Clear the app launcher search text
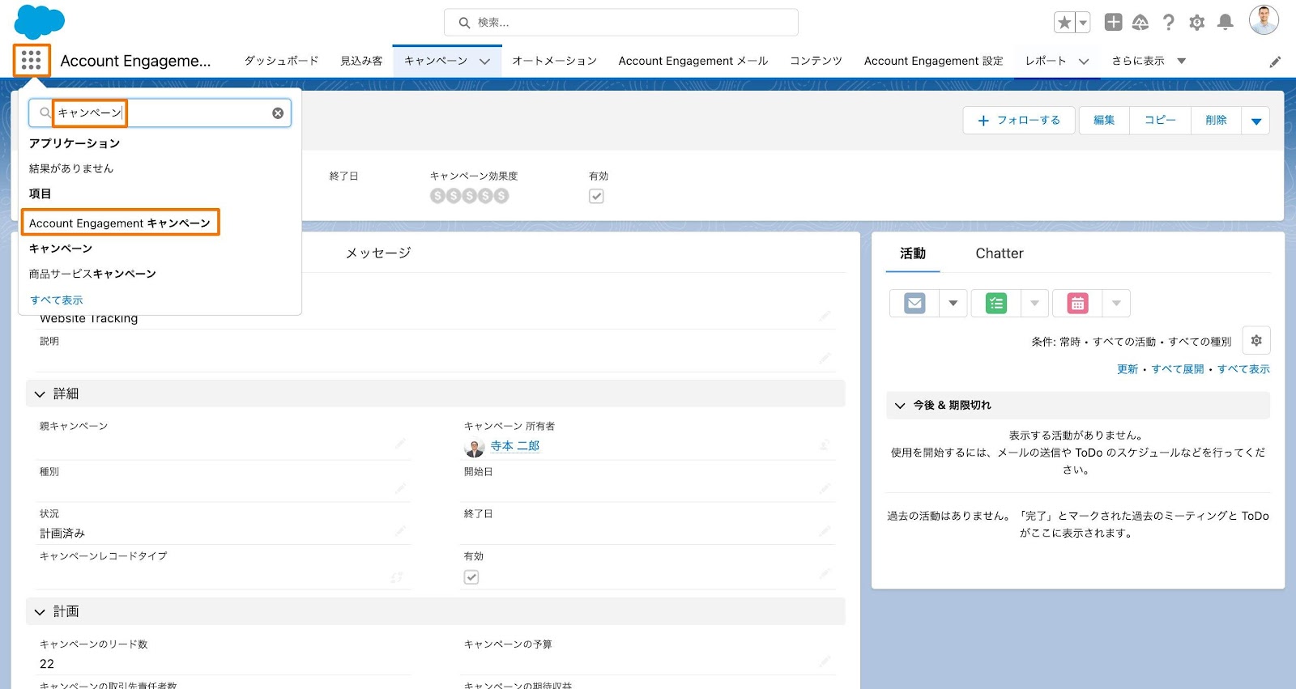Image resolution: width=1296 pixels, height=689 pixels. click(x=278, y=113)
